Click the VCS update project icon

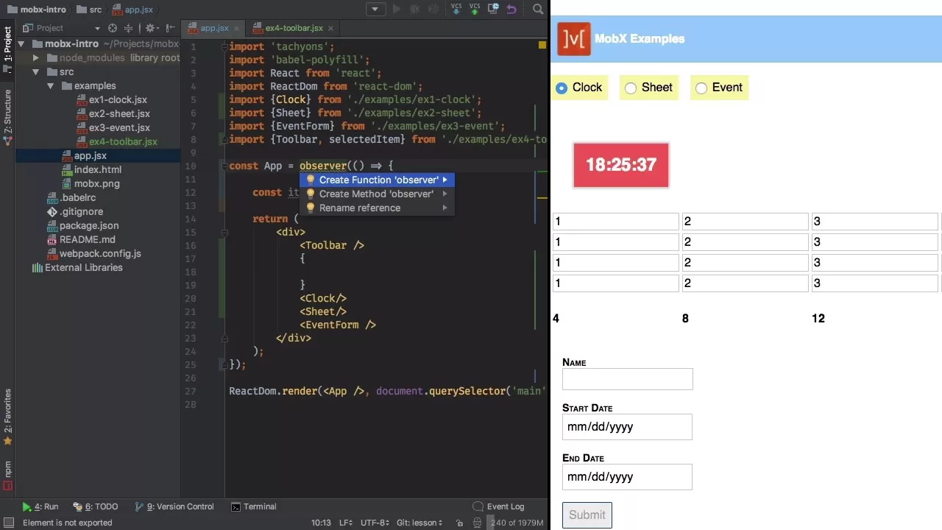(456, 9)
